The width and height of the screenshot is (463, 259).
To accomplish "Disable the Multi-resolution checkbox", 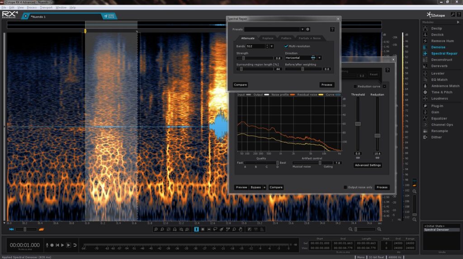I will click(286, 46).
